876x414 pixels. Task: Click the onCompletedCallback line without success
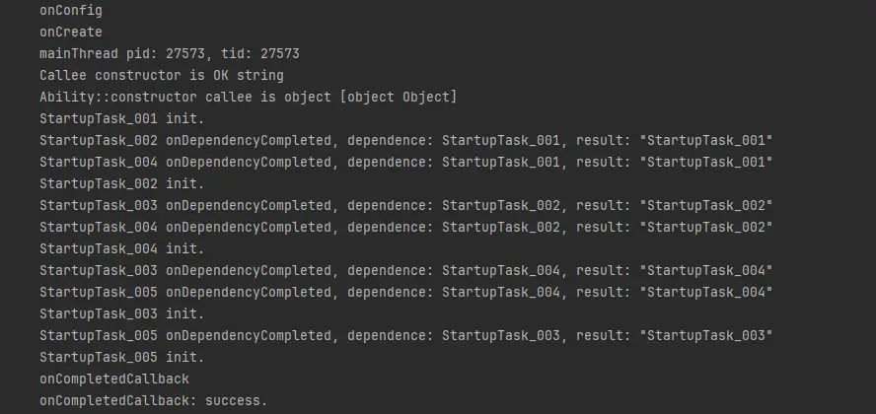(x=114, y=379)
